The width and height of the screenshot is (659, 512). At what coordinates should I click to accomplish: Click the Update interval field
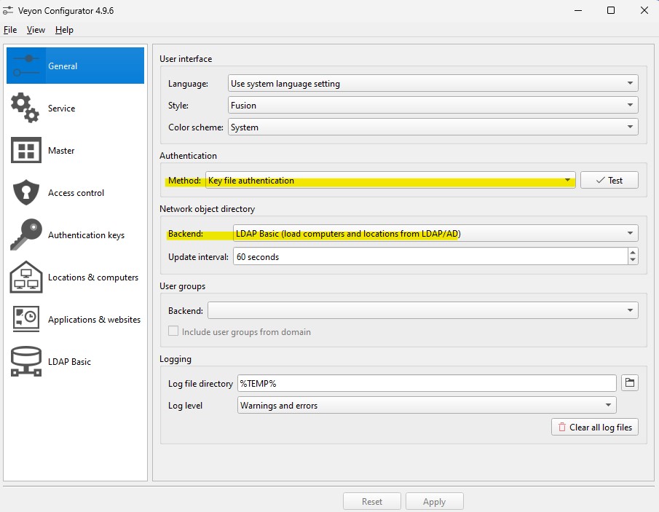(430, 256)
